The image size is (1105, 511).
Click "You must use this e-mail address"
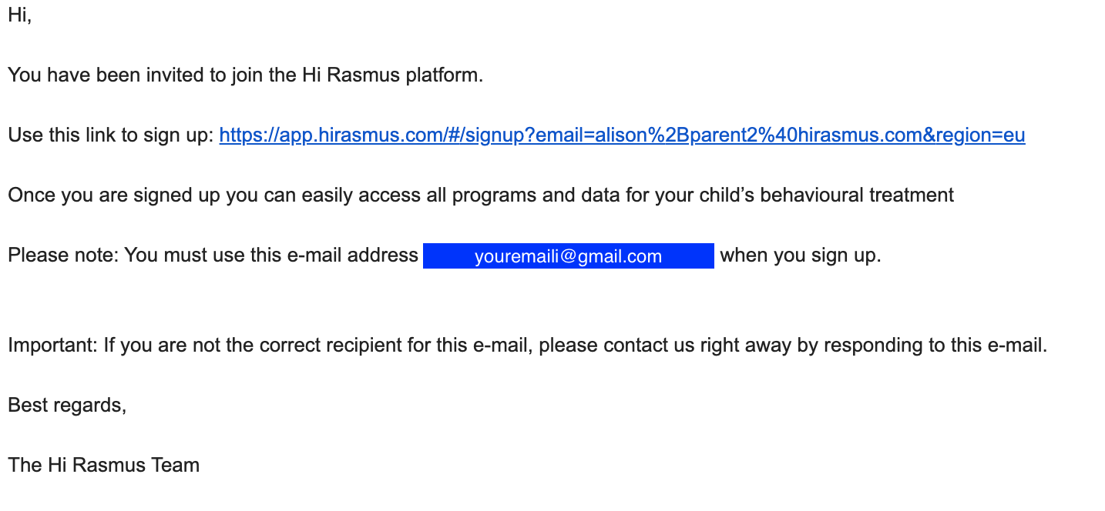pyautogui.click(x=271, y=255)
